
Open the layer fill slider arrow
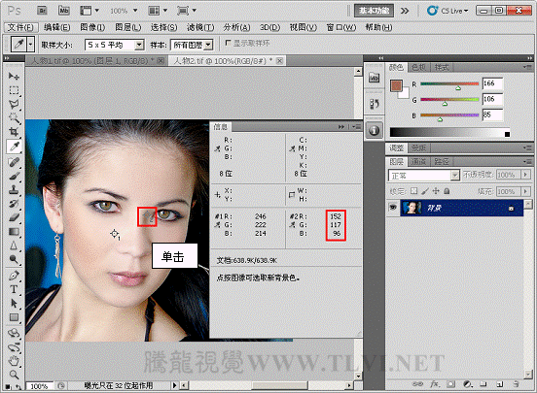[525, 191]
